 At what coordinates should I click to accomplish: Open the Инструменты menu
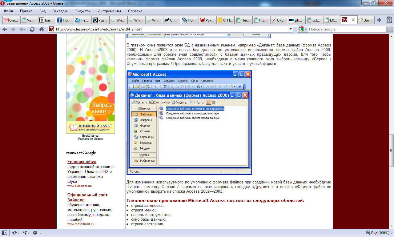(109, 11)
